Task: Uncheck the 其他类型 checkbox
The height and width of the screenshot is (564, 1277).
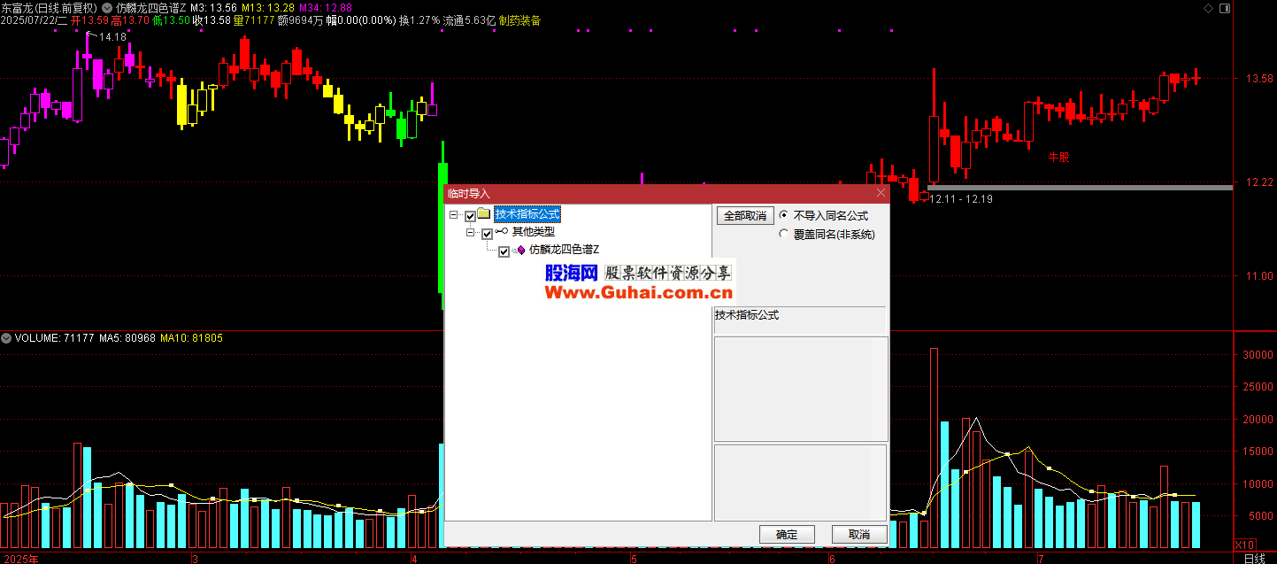Action: point(487,234)
